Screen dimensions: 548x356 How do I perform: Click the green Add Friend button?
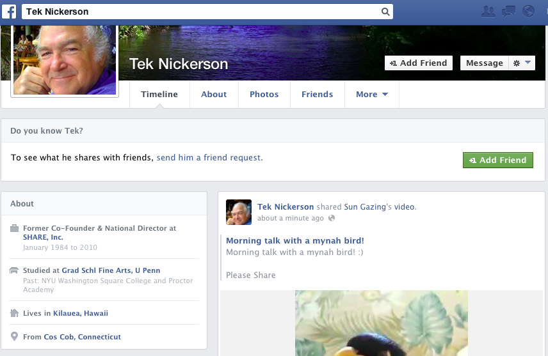coord(497,160)
